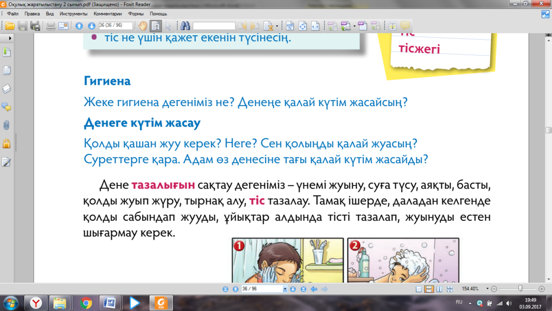This screenshot has height=311, width=552.
Task: Click the first PDF convert icon in the toolbar
Action: click(332, 26)
